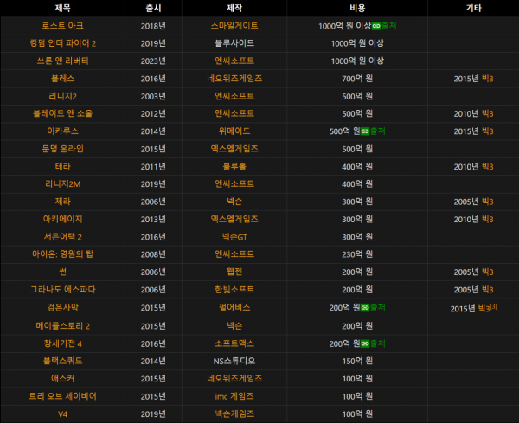Open the 애스커 title link
519x423 pixels.
tap(62, 378)
